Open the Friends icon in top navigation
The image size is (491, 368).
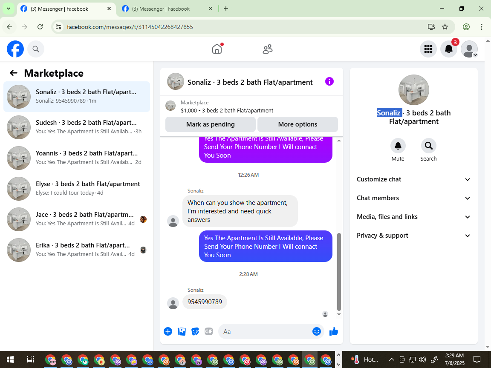[x=267, y=49]
